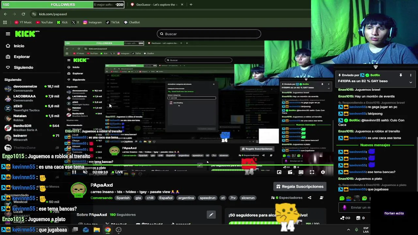Open player settings gear in main video controls

(323, 172)
